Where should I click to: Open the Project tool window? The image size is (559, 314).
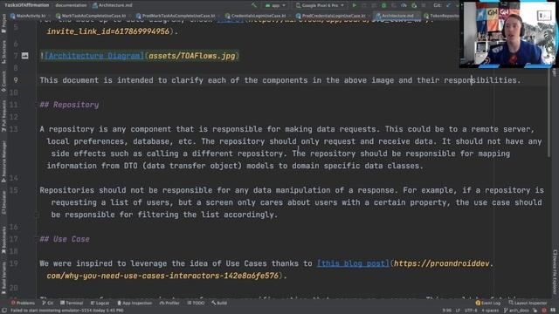3,24
